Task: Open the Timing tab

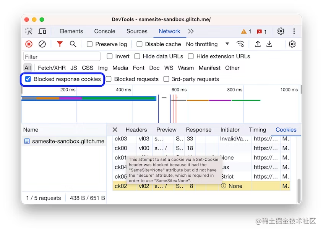Action: [258, 130]
